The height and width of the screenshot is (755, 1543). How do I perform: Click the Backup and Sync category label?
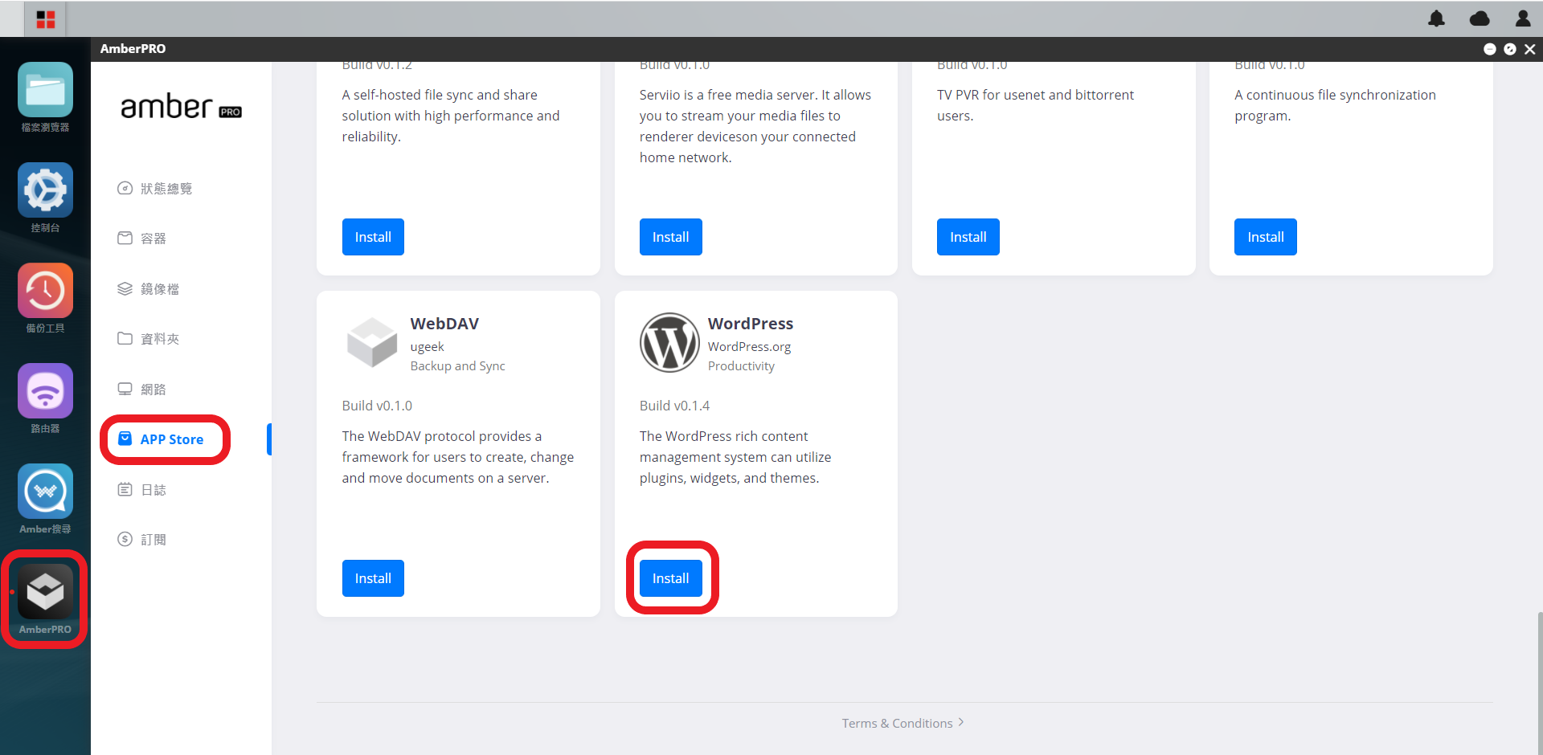point(457,366)
